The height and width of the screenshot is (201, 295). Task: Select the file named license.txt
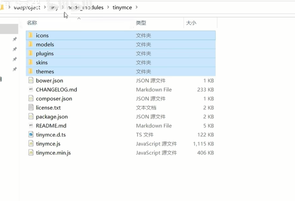[48, 108]
